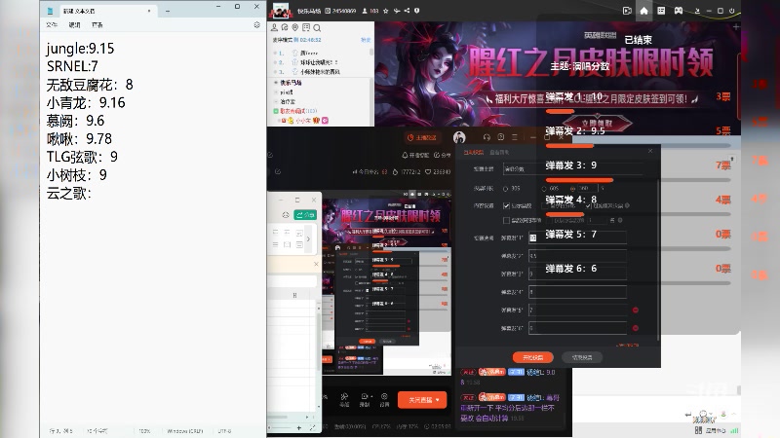
Task: Click the headset support icon in streaming tool
Action: [x=487, y=137]
